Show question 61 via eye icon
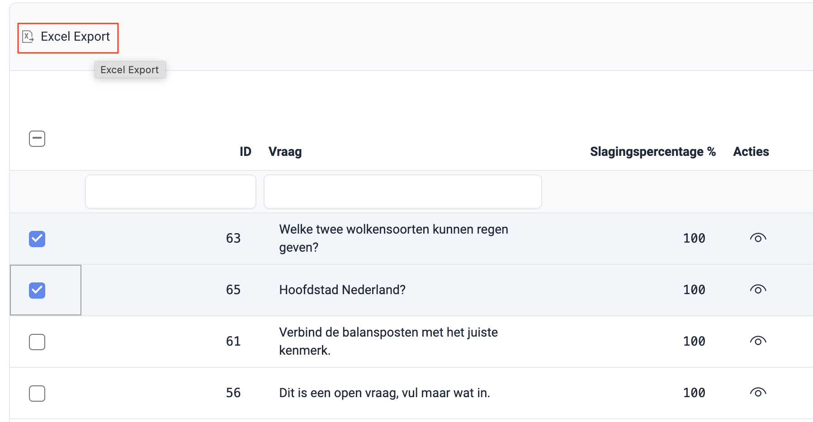The height and width of the screenshot is (422, 813). coord(758,341)
